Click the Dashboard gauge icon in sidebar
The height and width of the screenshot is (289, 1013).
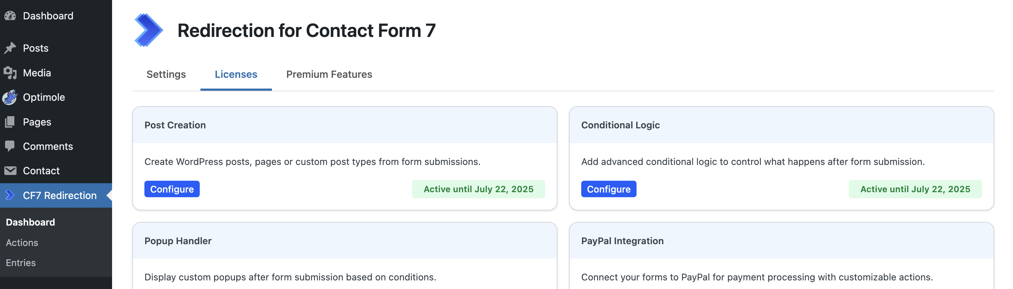click(10, 16)
